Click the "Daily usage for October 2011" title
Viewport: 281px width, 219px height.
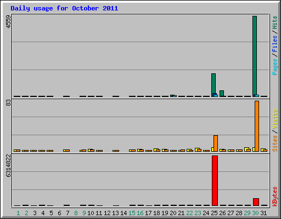[x=64, y=8]
